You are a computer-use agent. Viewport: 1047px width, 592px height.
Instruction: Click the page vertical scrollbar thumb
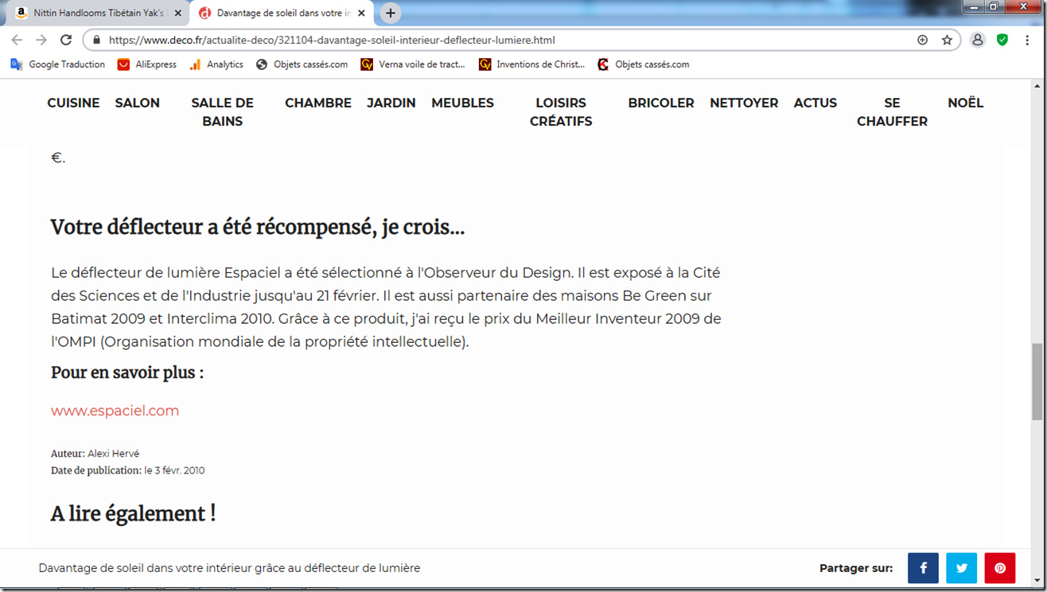pyautogui.click(x=1037, y=382)
